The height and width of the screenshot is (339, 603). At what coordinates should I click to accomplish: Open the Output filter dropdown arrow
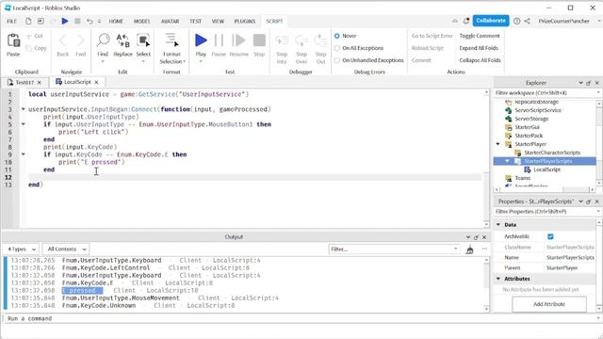455,249
